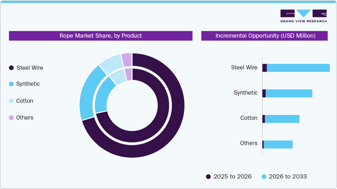Pick the light purple Others color swatch
The width and height of the screenshot is (337, 189).
point(12,118)
